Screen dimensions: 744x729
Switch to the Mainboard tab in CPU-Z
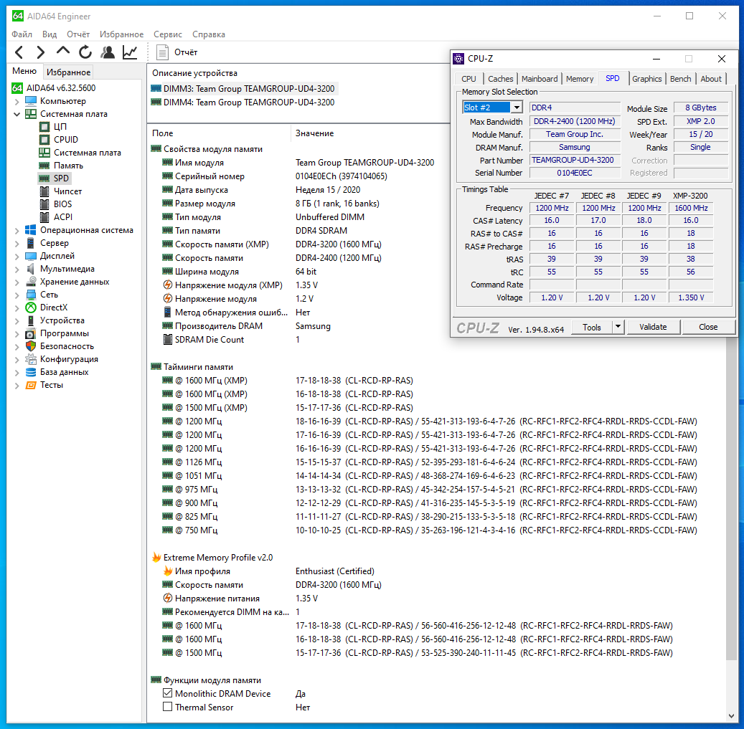click(x=540, y=79)
